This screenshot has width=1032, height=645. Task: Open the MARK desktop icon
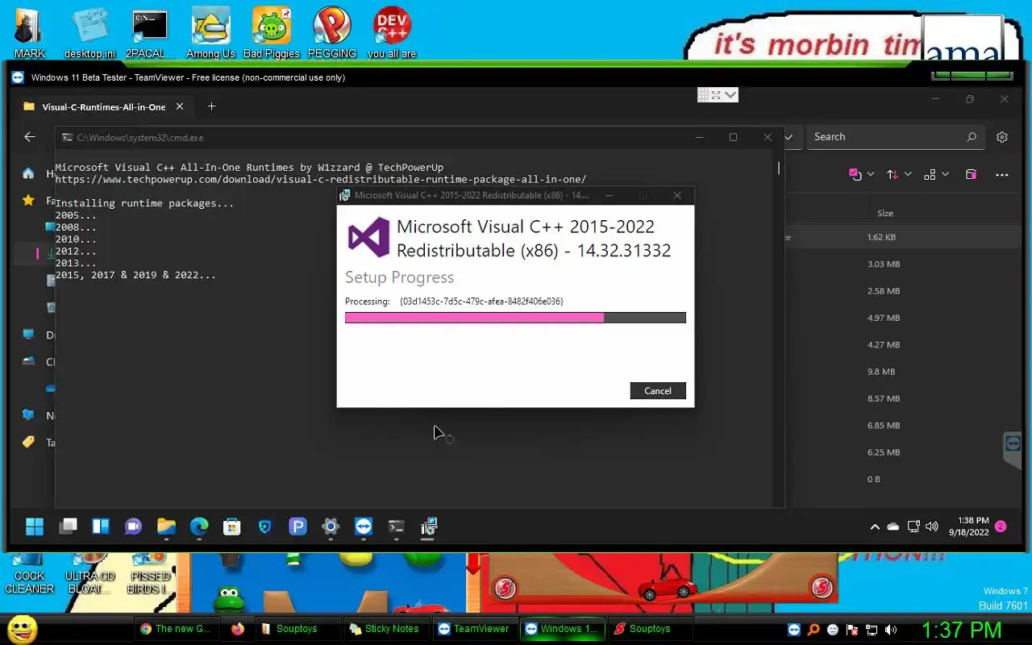29,33
